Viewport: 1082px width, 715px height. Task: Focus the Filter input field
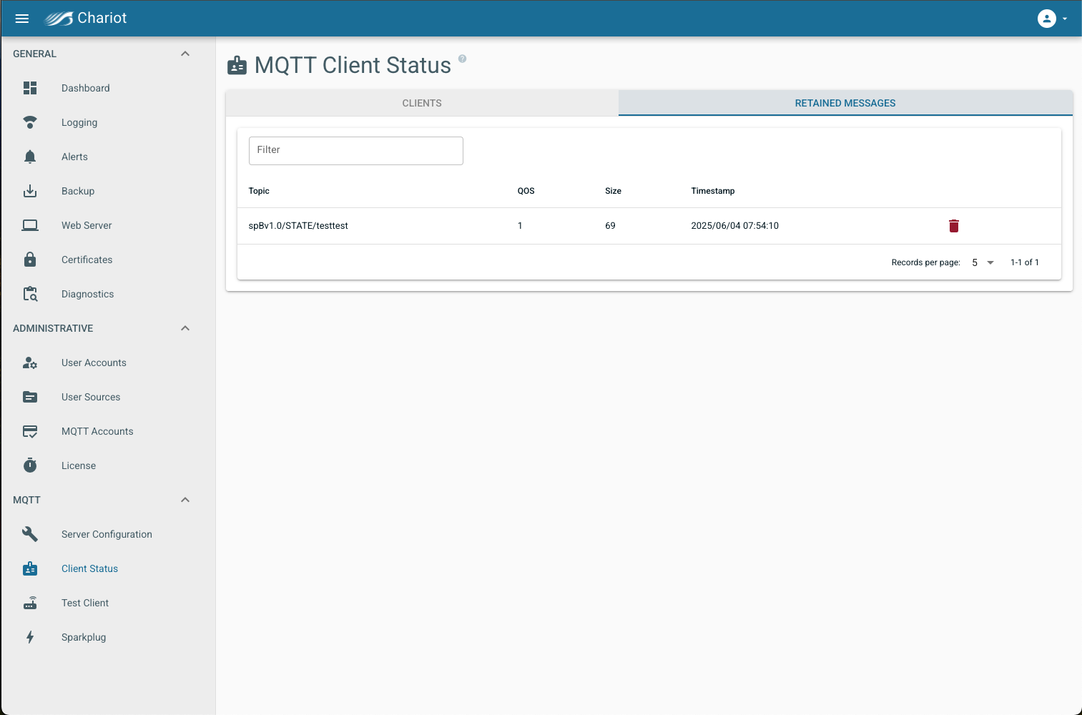click(355, 151)
